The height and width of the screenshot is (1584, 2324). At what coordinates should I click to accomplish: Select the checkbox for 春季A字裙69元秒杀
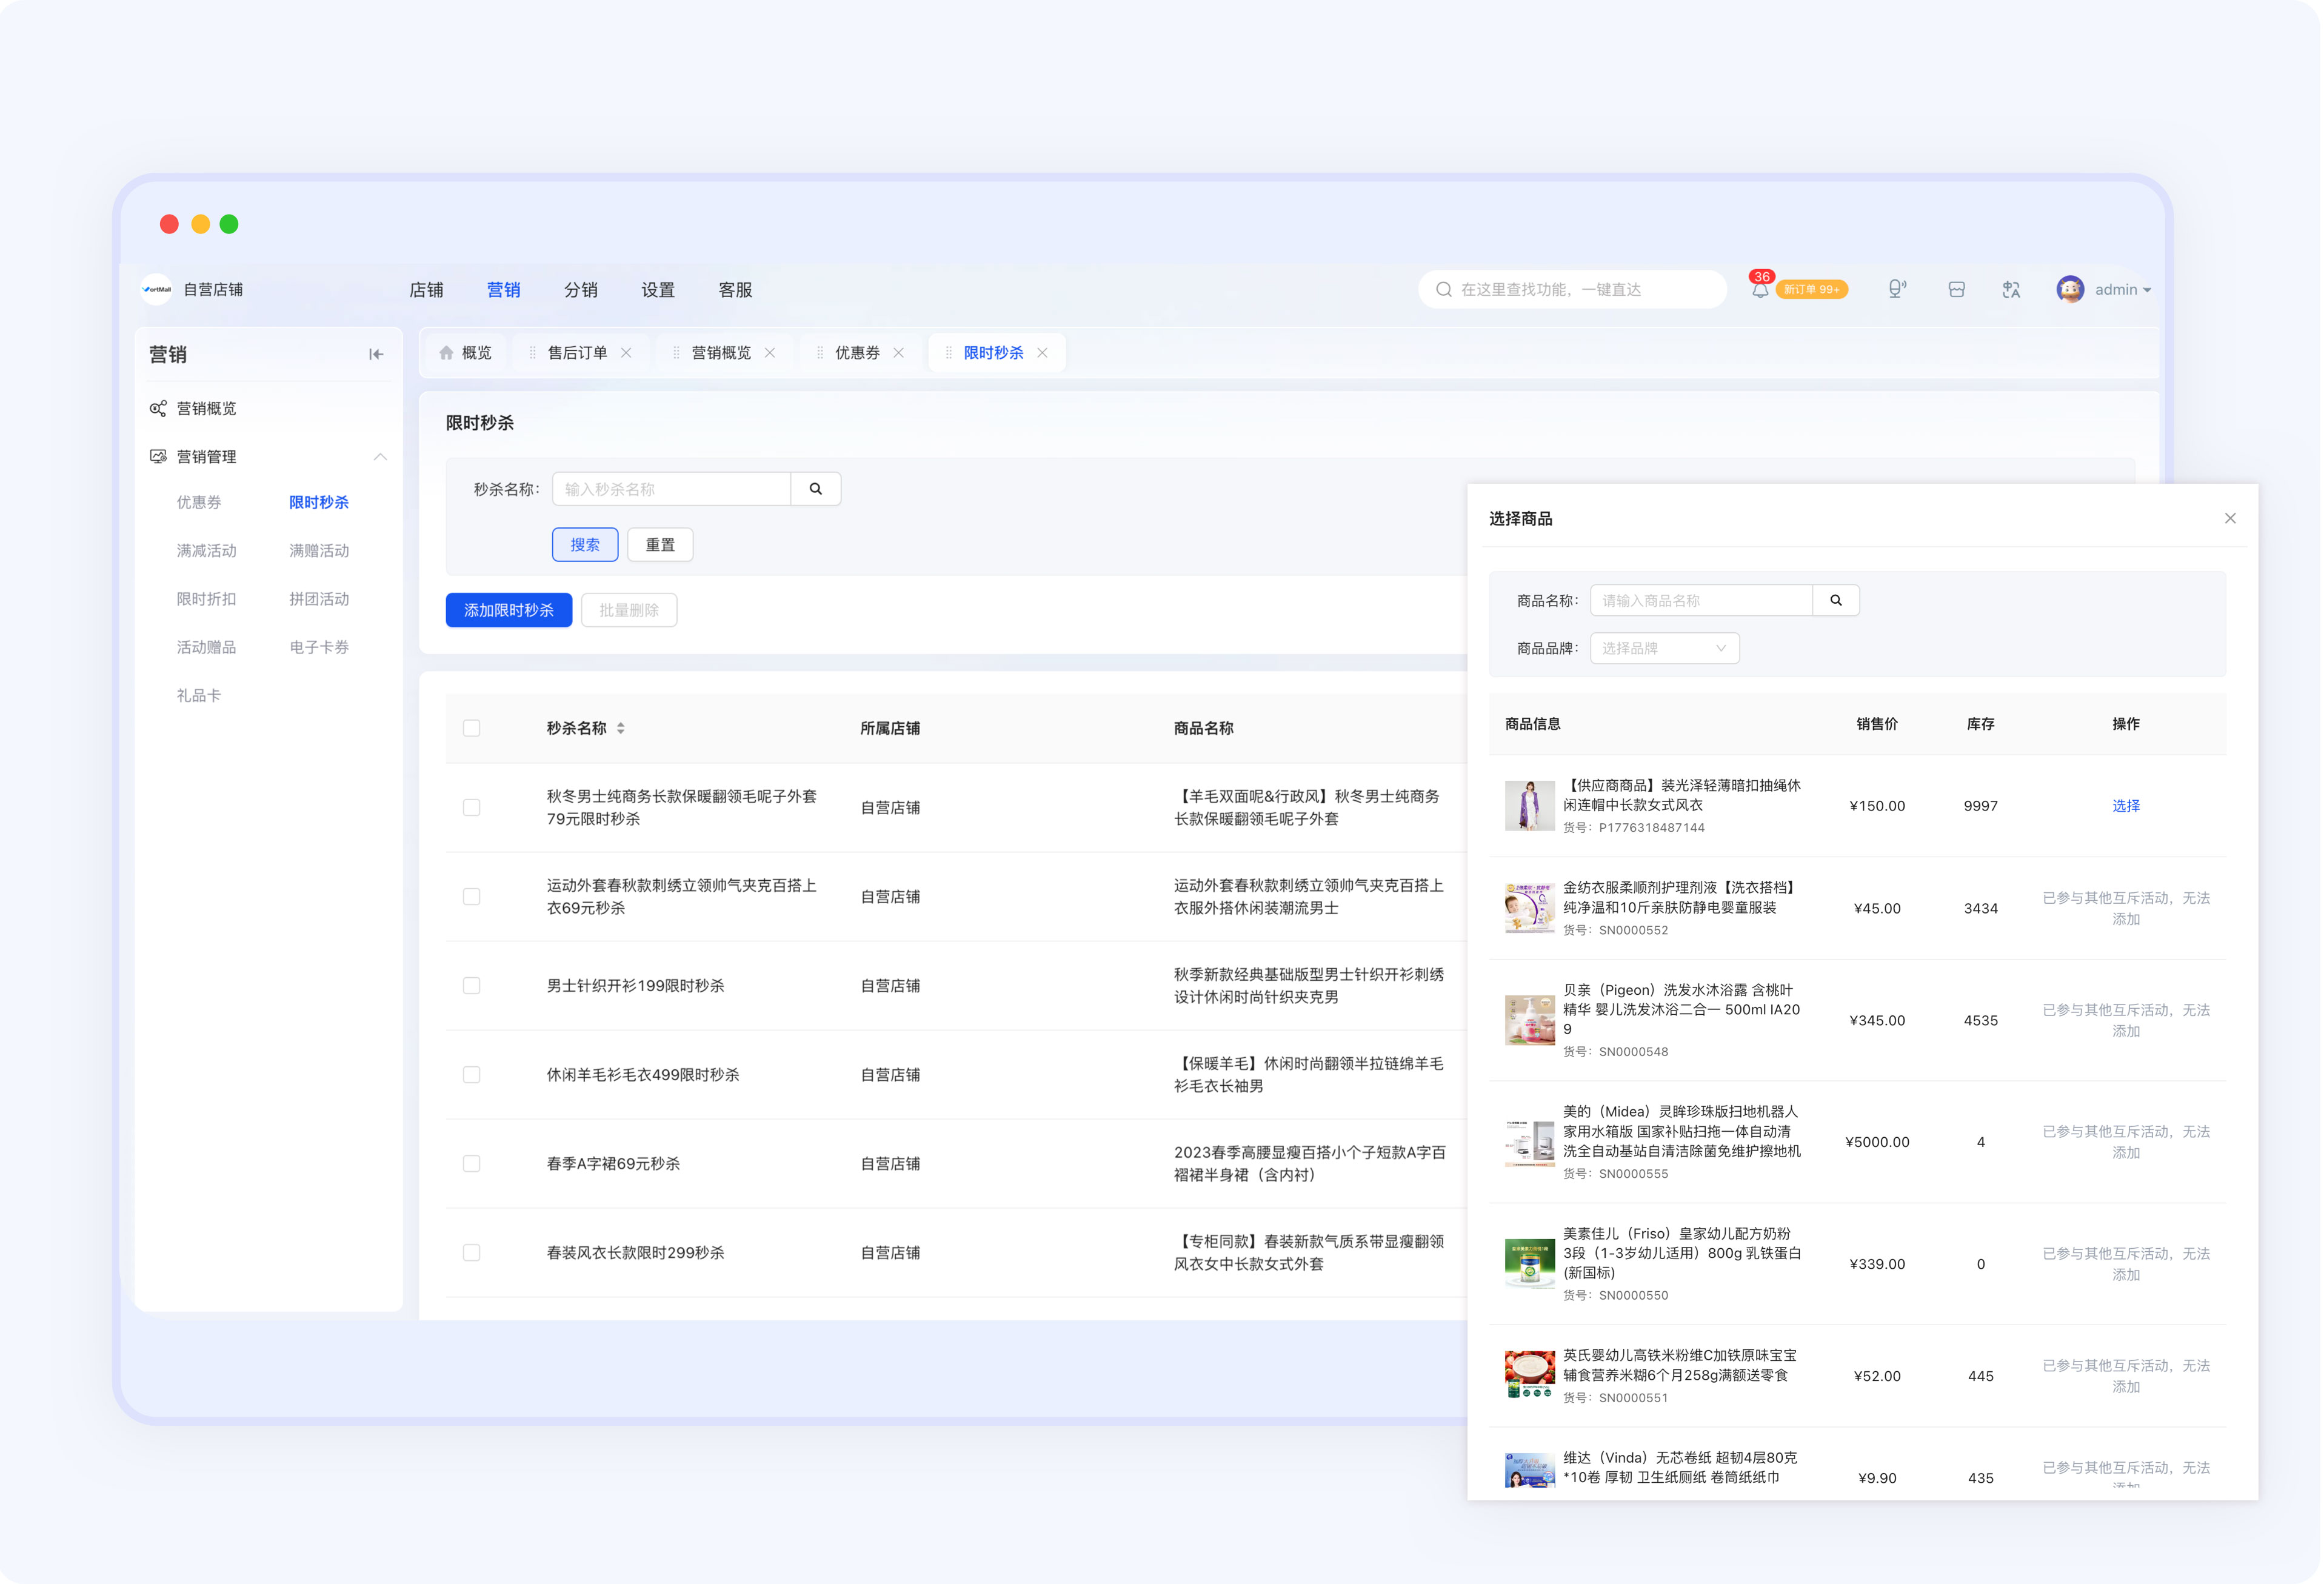[x=471, y=1164]
